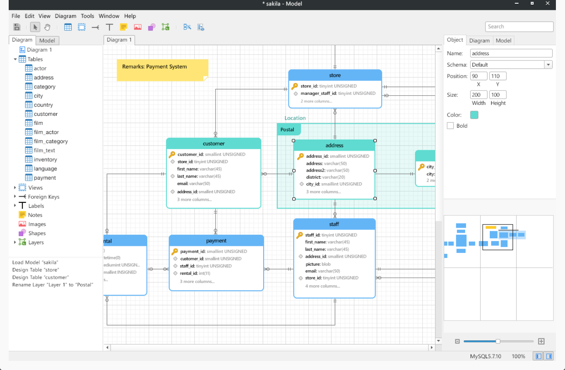Switch to the Model tab in left panel
Viewport: 565px width, 370px height.
click(x=47, y=40)
